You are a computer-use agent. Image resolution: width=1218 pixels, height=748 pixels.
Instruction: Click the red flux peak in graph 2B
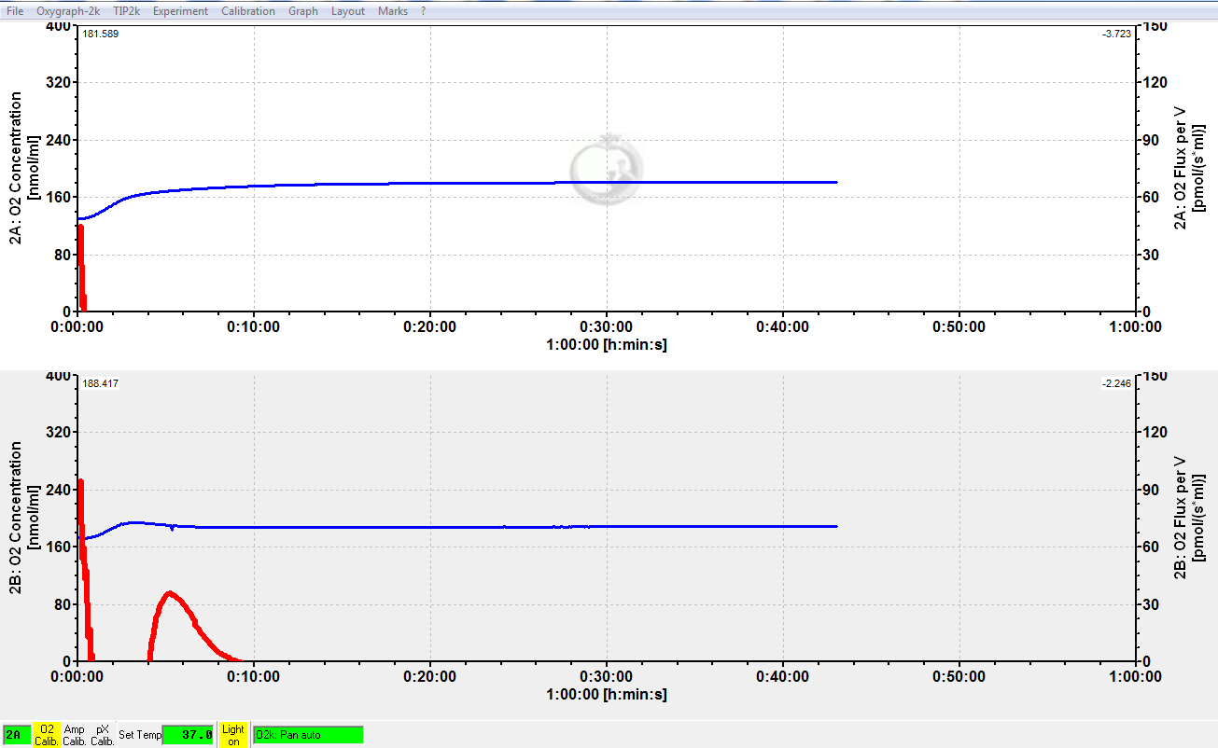click(169, 594)
